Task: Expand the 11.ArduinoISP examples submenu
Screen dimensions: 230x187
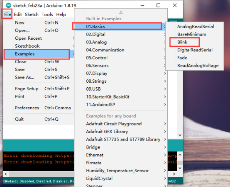Action: pyautogui.click(x=121, y=105)
